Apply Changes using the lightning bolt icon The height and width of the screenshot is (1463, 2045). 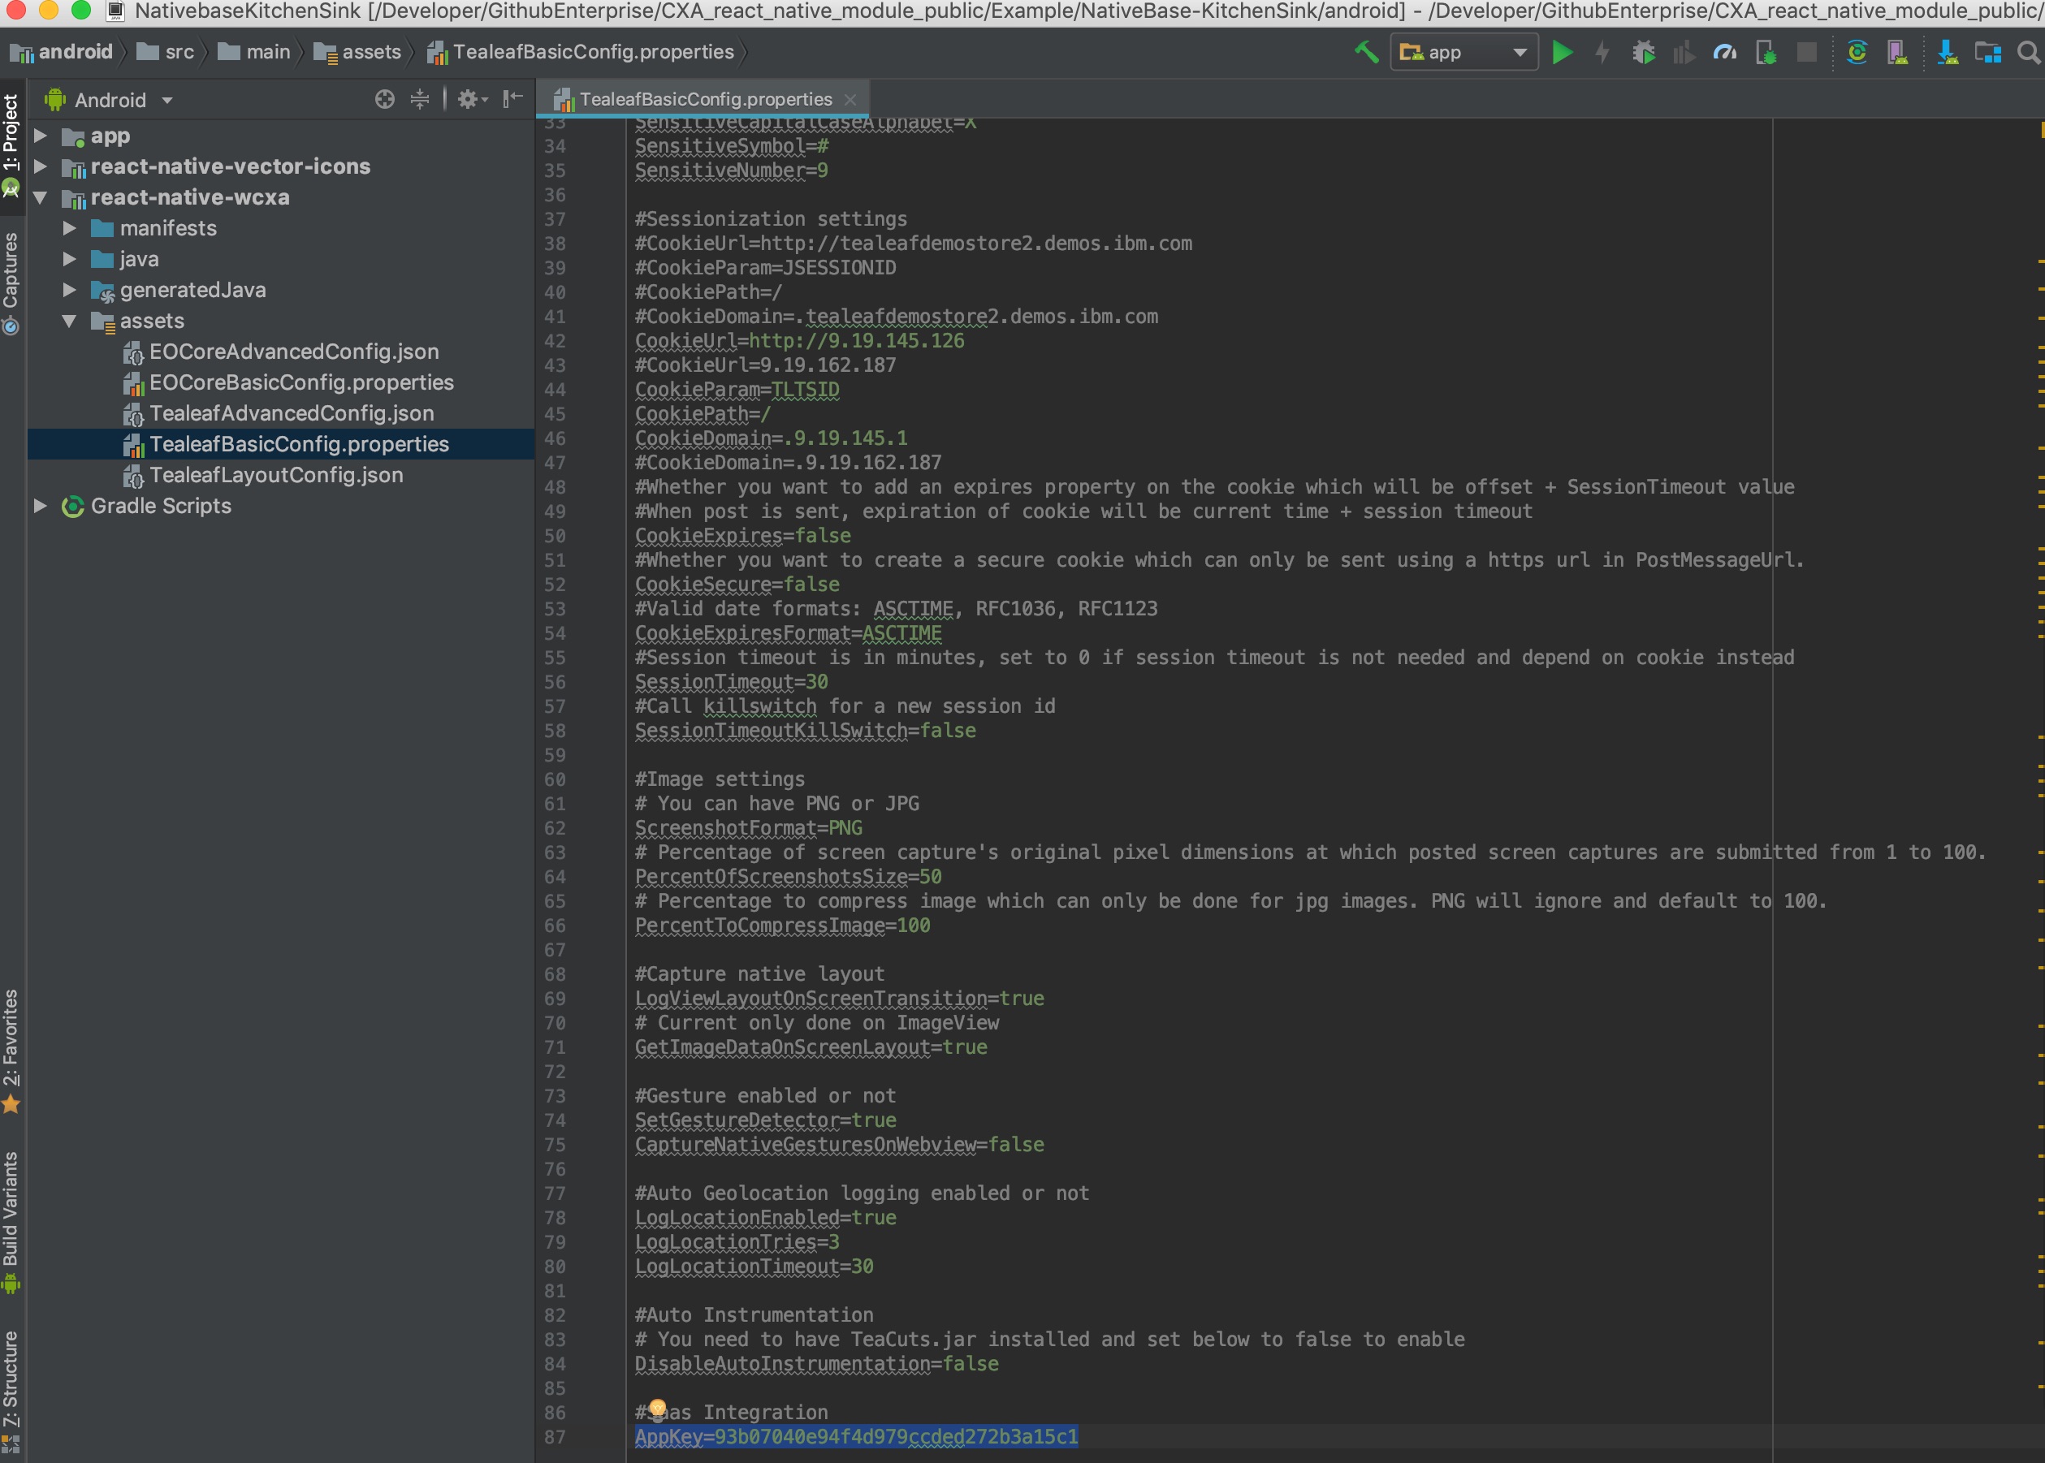pos(1602,52)
